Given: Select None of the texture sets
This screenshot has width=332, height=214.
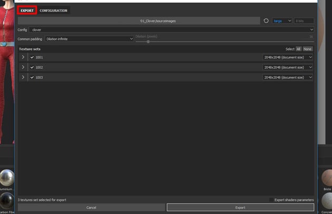Looking at the screenshot, I should 307,49.
